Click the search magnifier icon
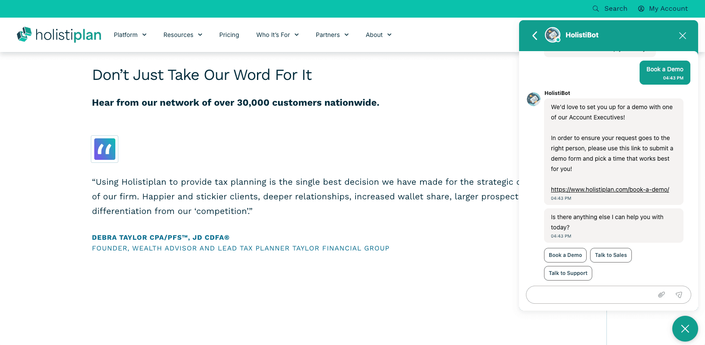Viewport: 705px width, 345px height. pyautogui.click(x=596, y=9)
